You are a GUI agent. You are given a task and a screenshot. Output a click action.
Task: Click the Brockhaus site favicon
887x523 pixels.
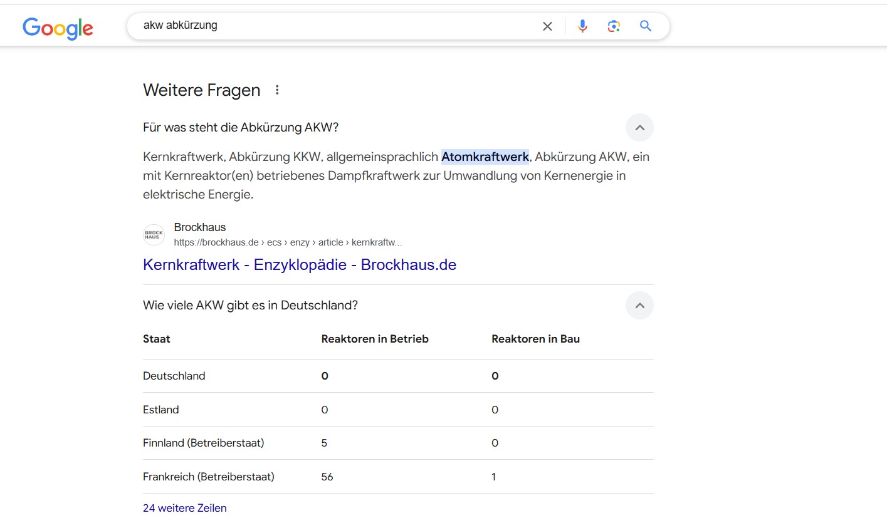point(154,235)
